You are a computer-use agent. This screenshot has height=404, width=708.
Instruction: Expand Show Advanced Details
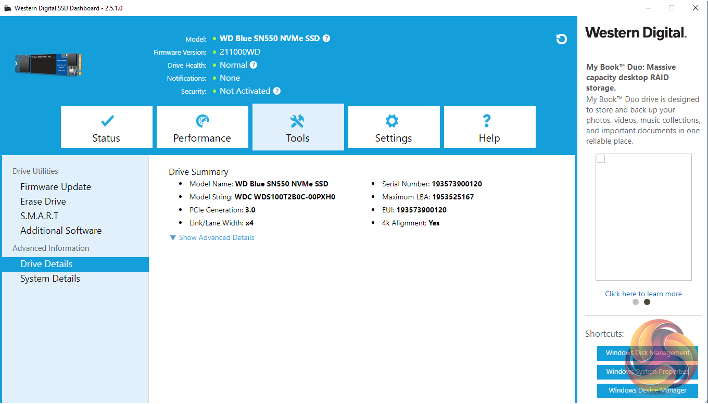(x=212, y=237)
